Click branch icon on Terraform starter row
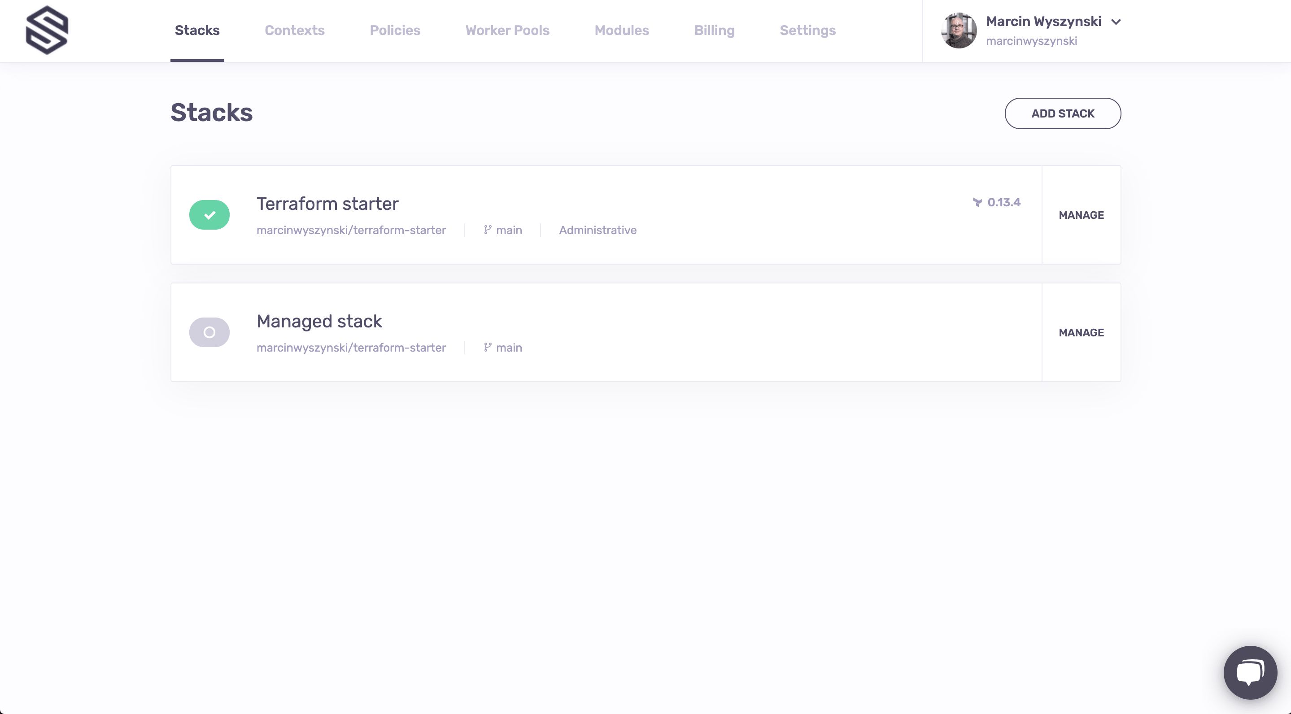The width and height of the screenshot is (1291, 714). point(487,230)
